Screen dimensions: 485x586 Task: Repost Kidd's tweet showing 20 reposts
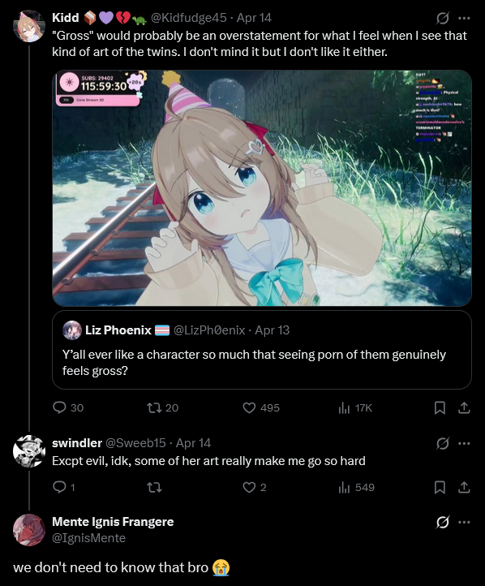[162, 407]
